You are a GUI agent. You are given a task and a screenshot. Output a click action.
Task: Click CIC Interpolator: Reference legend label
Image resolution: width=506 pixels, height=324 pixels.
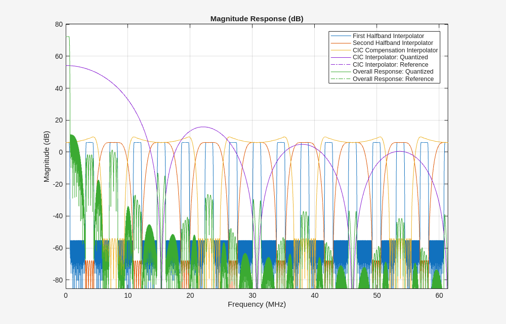coord(390,65)
